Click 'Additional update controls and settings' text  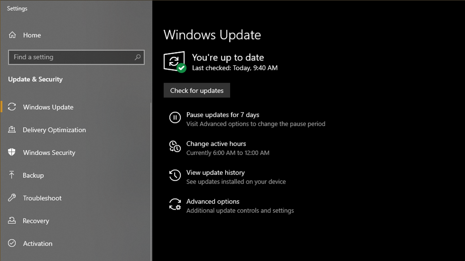(x=240, y=211)
